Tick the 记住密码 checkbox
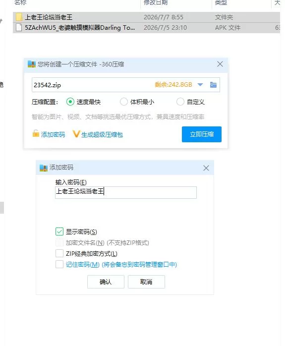 [59, 264]
